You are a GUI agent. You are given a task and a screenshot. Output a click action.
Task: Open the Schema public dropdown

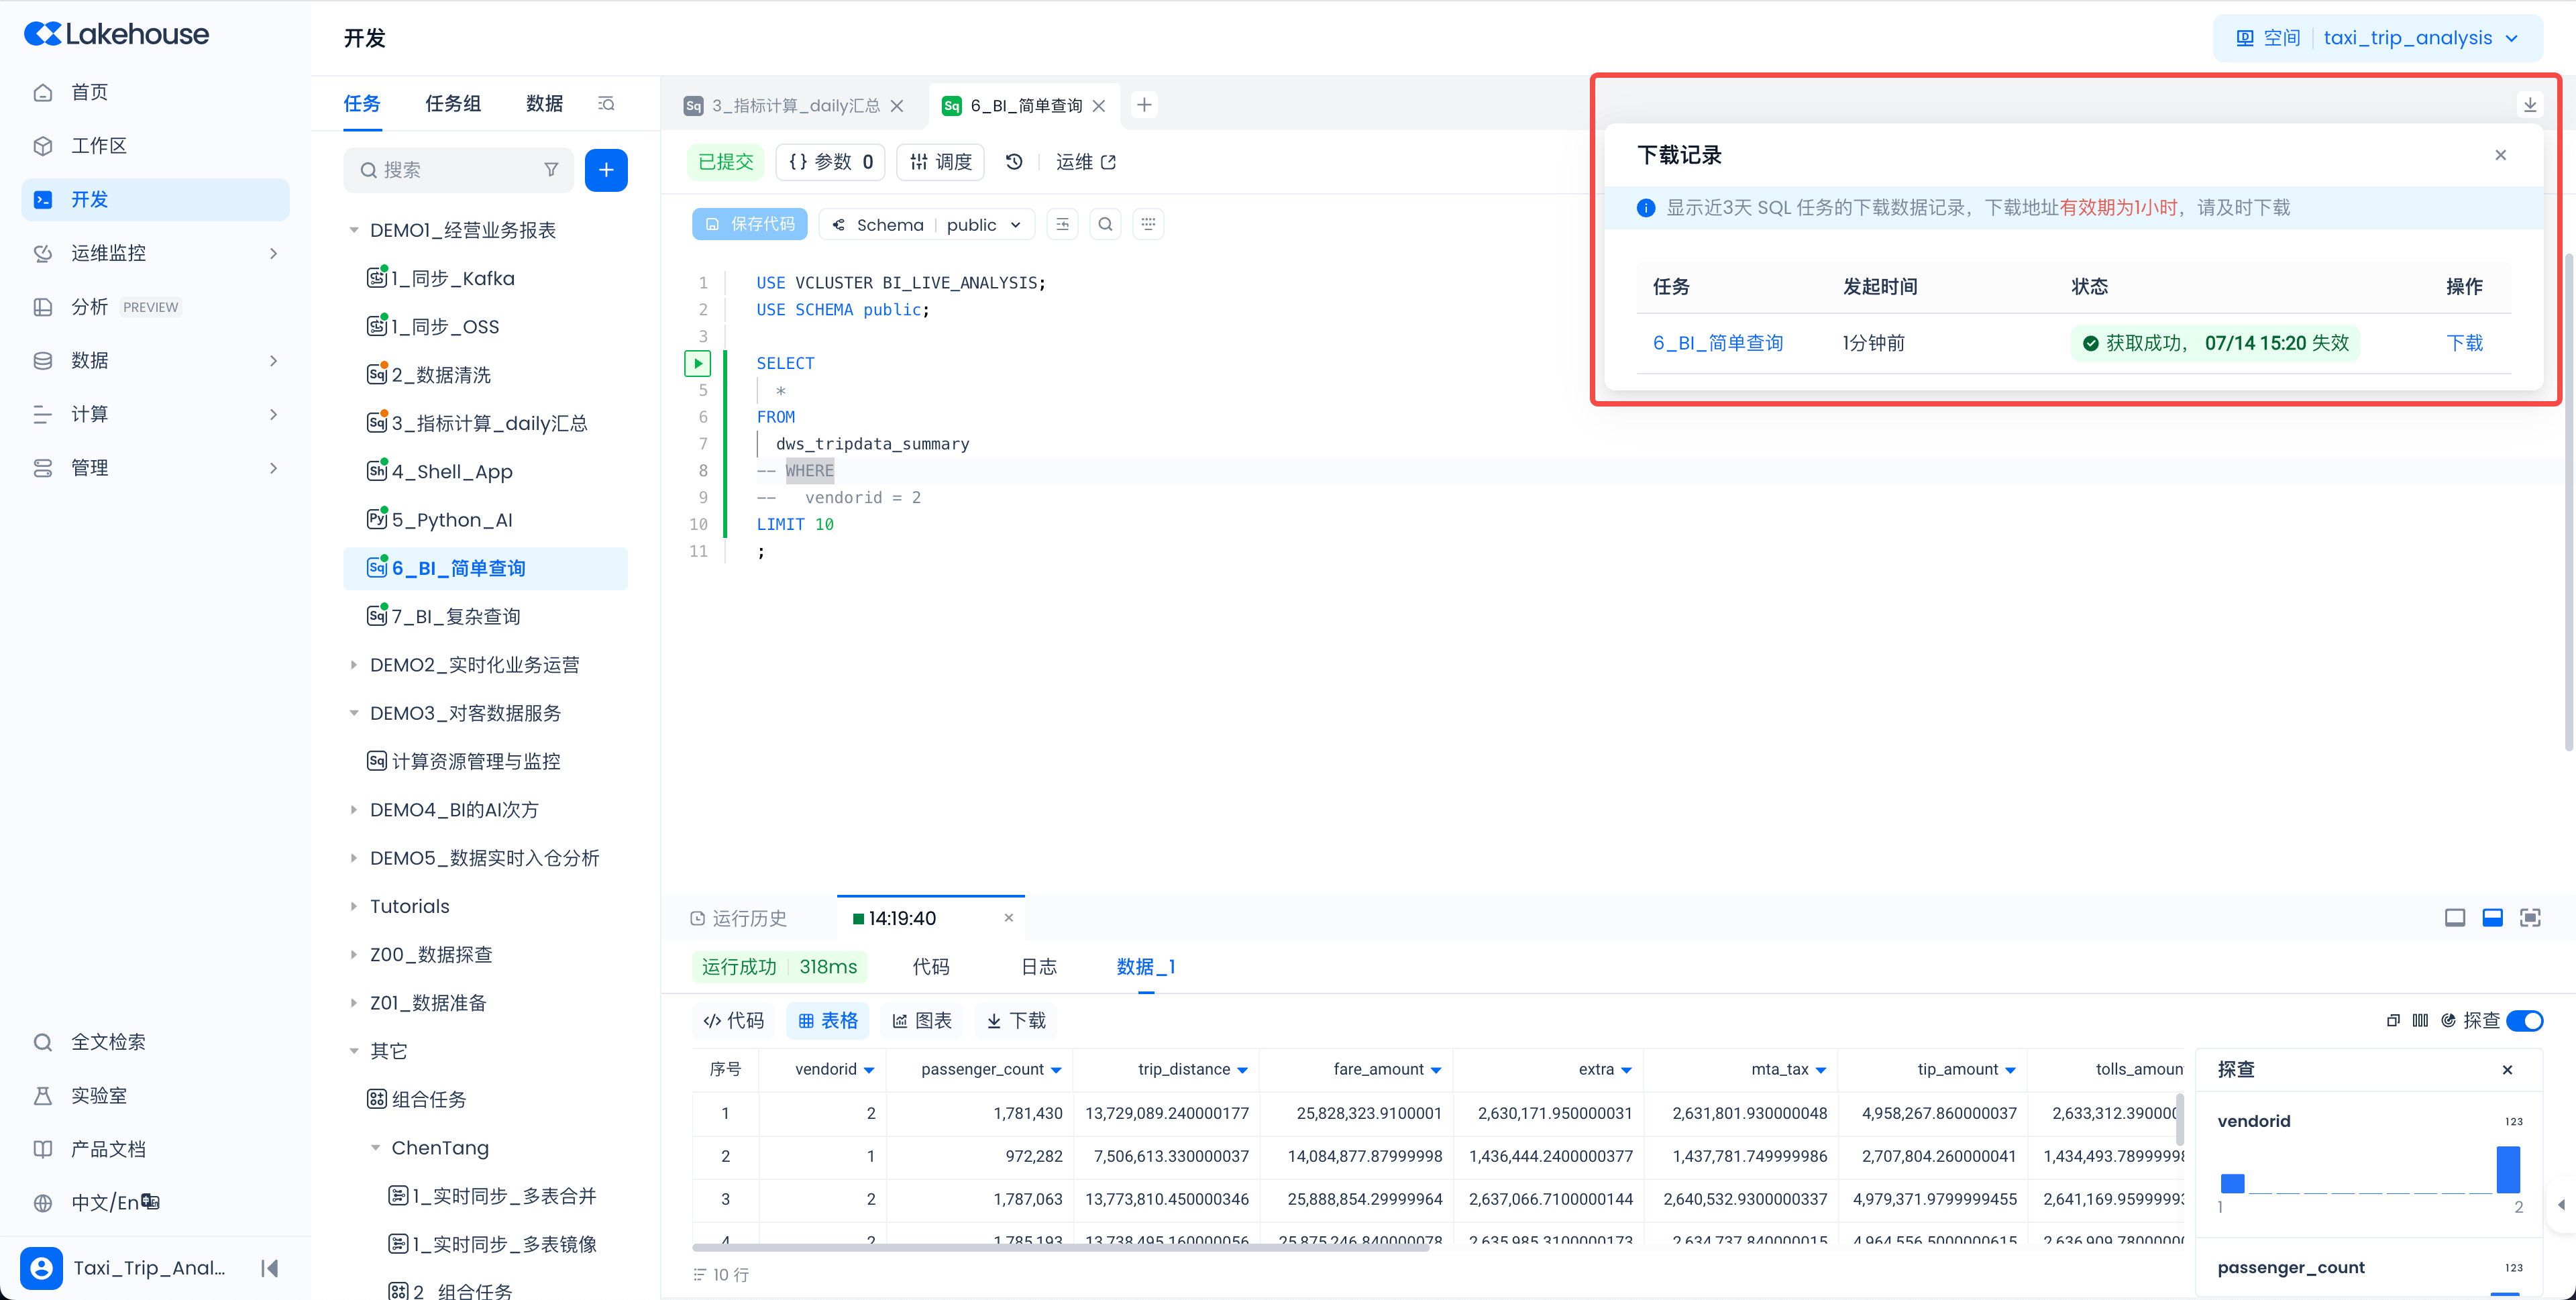click(926, 225)
